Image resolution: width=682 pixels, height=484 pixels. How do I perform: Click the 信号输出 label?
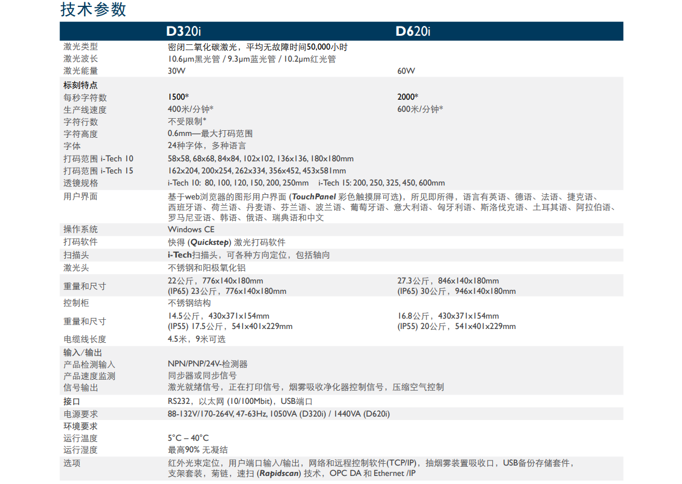coord(81,387)
